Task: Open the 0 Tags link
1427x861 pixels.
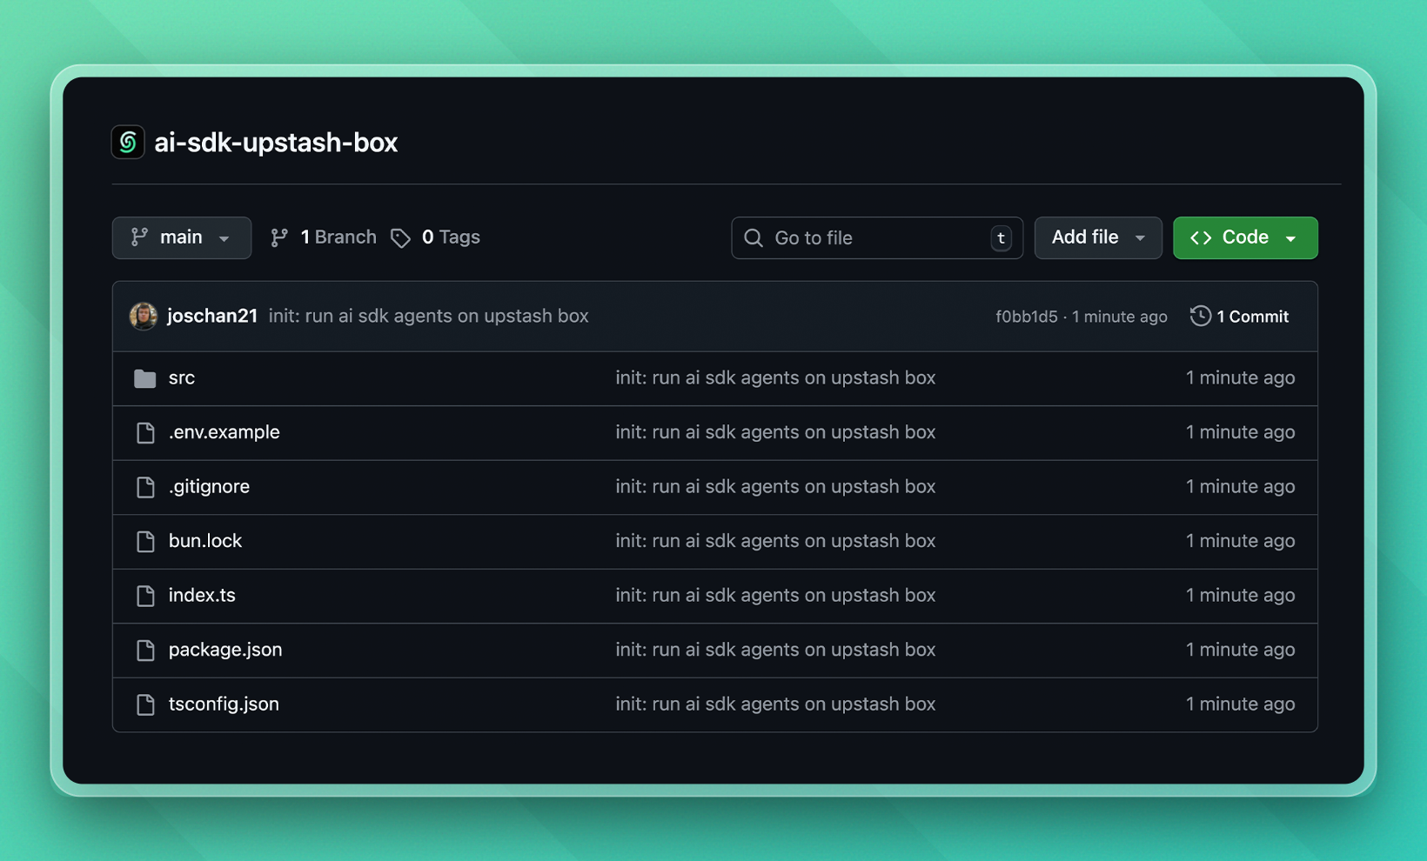Action: [x=450, y=237]
